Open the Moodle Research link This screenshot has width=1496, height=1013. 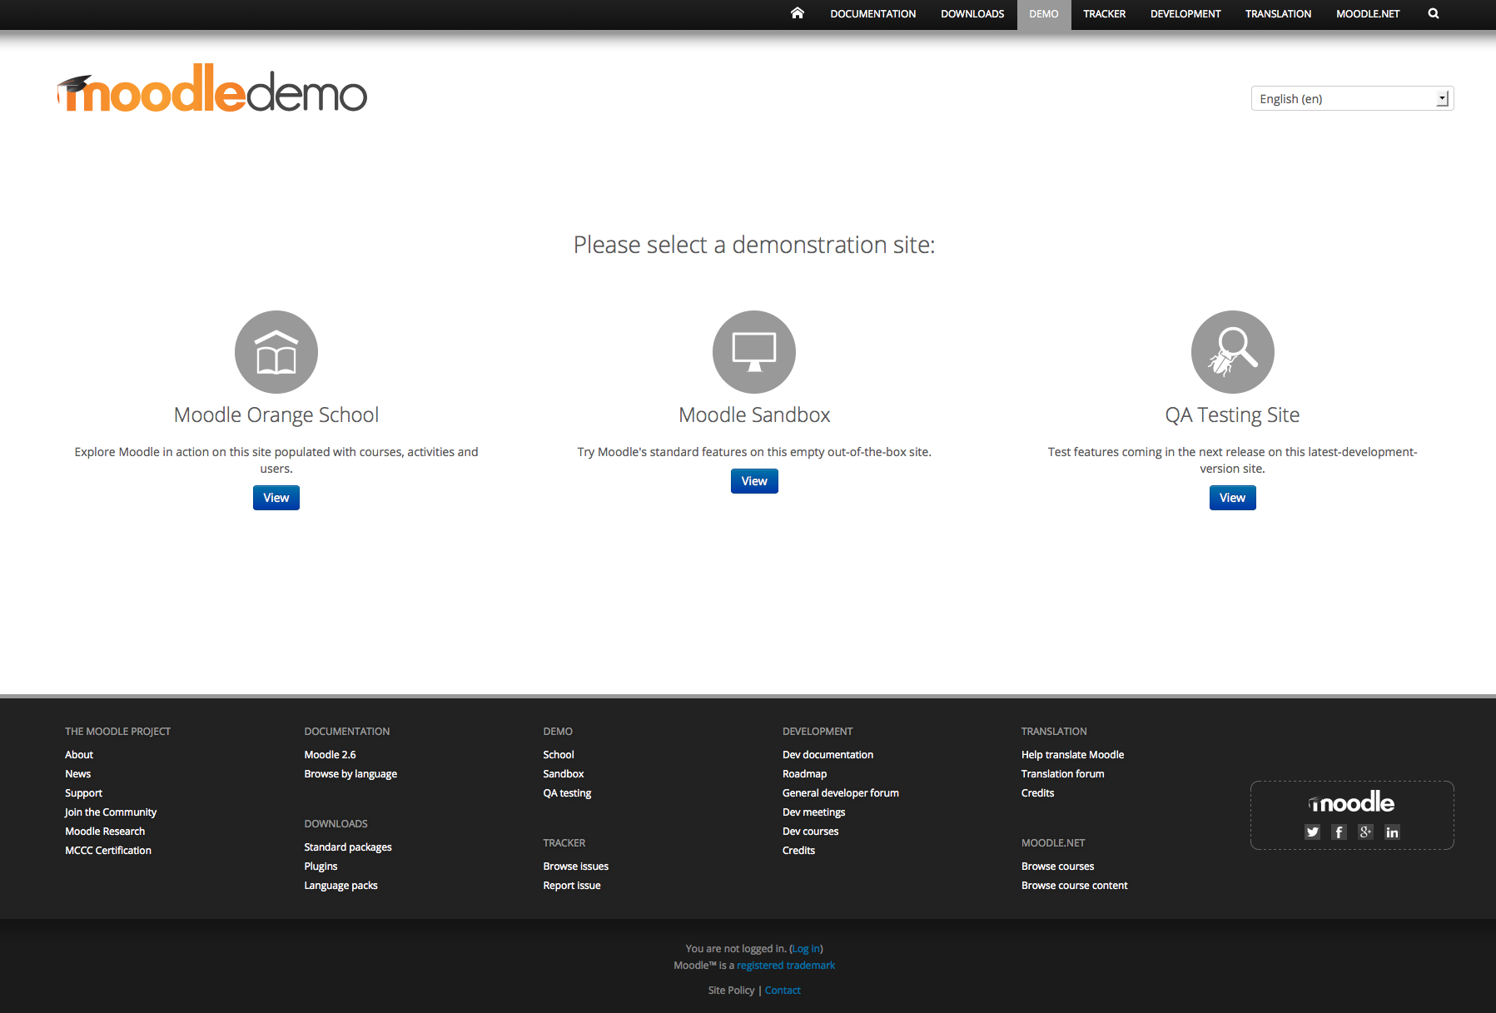(x=105, y=832)
